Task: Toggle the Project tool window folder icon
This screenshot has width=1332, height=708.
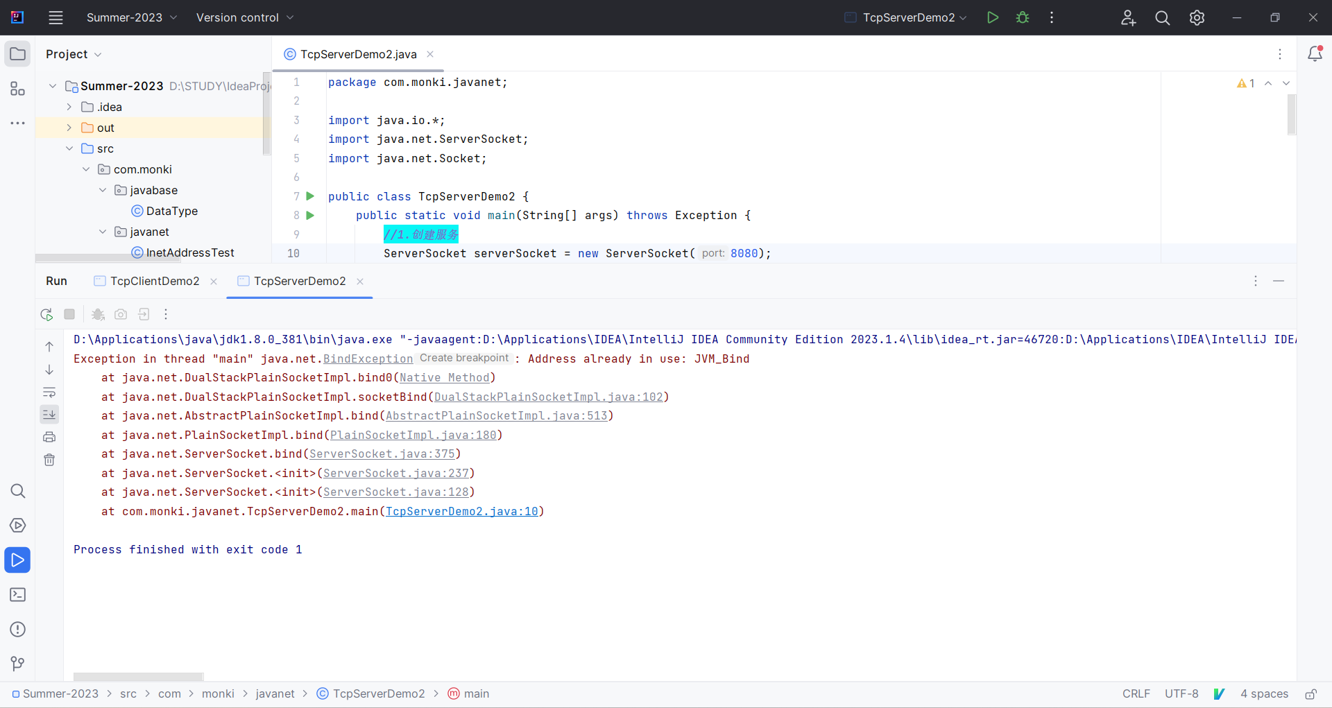Action: tap(18, 54)
